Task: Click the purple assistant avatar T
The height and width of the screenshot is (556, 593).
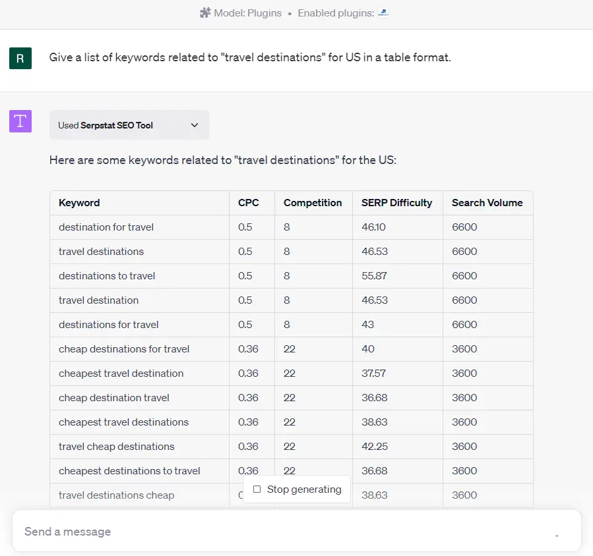Action: click(20, 121)
